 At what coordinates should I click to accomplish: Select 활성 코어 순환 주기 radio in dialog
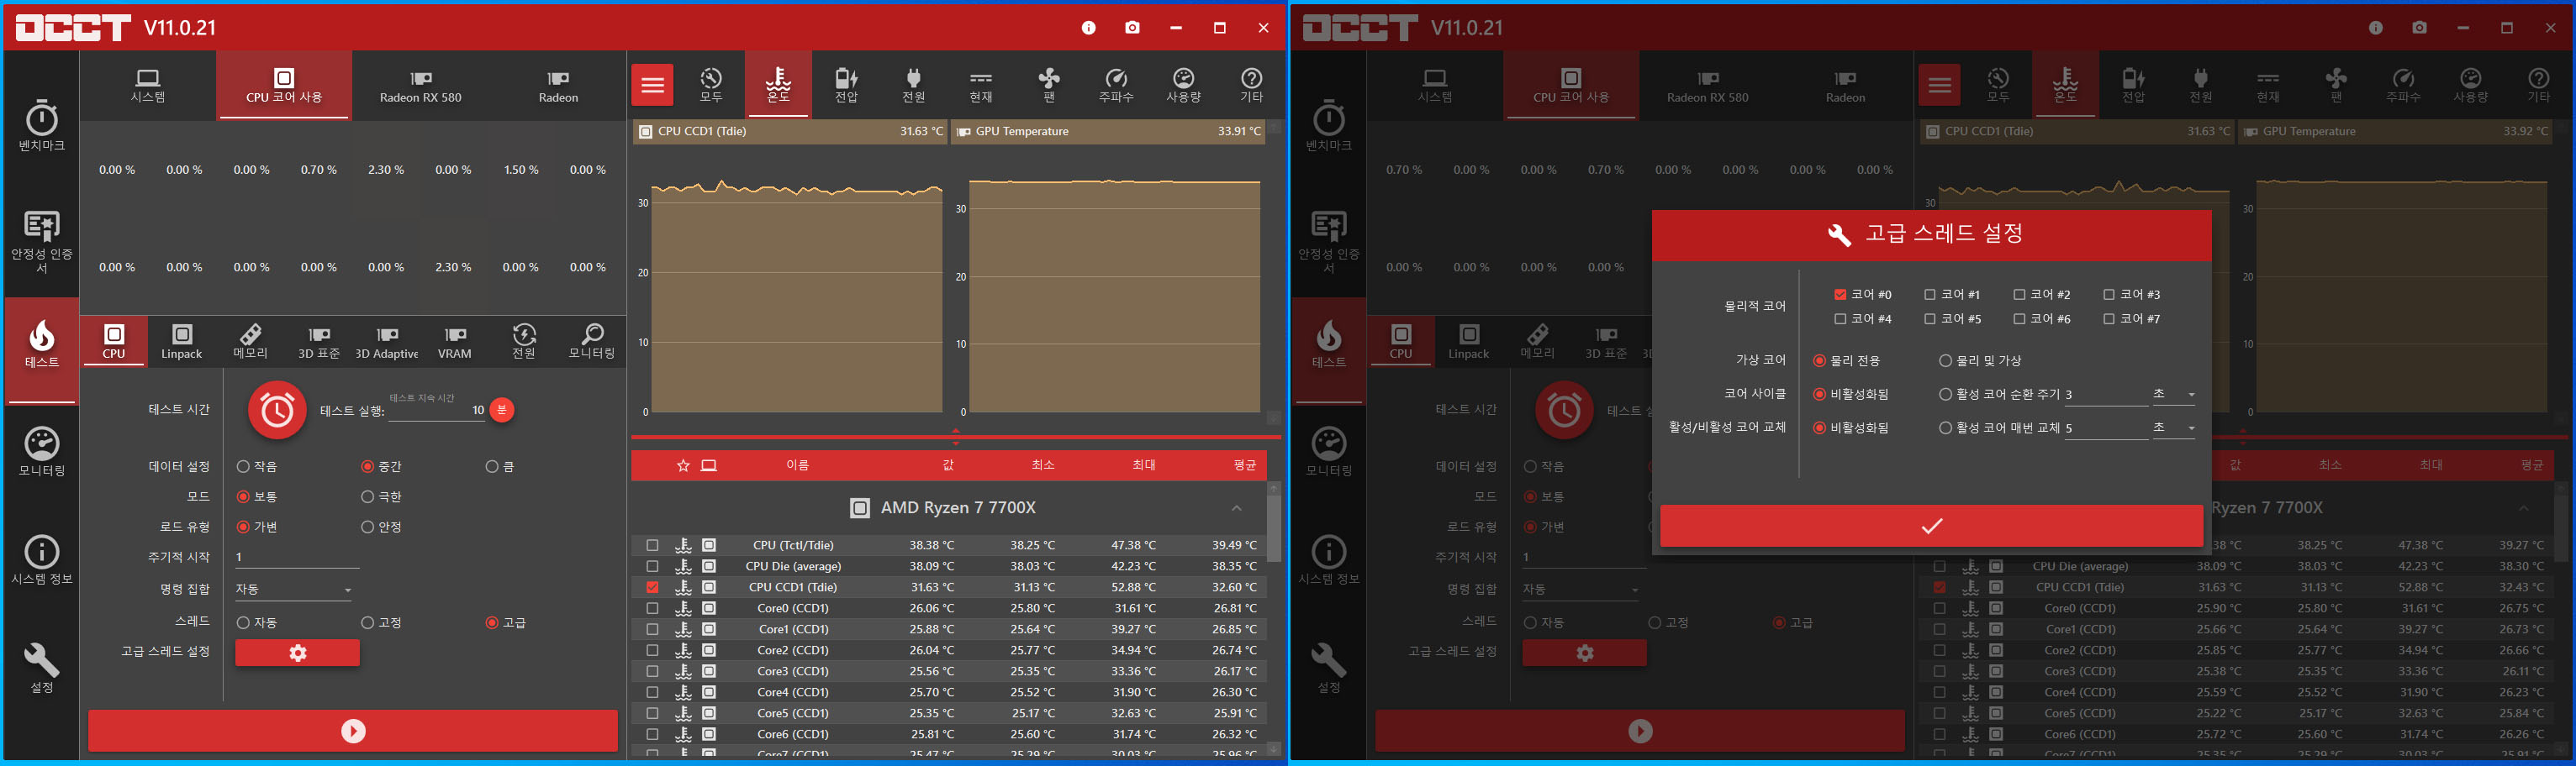click(1945, 395)
